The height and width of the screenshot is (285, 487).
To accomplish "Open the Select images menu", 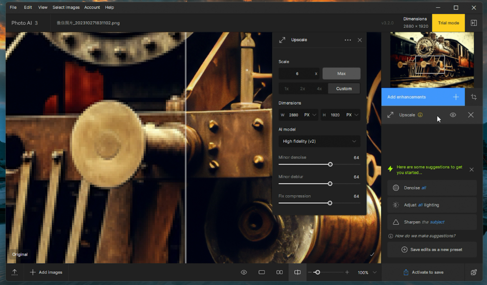I will [x=65, y=7].
